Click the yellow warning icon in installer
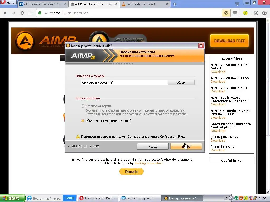 [x=78, y=137]
